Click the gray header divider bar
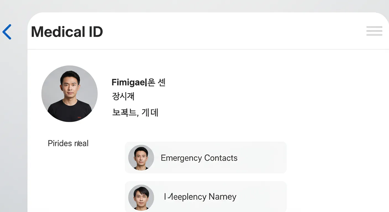 coord(208,50)
